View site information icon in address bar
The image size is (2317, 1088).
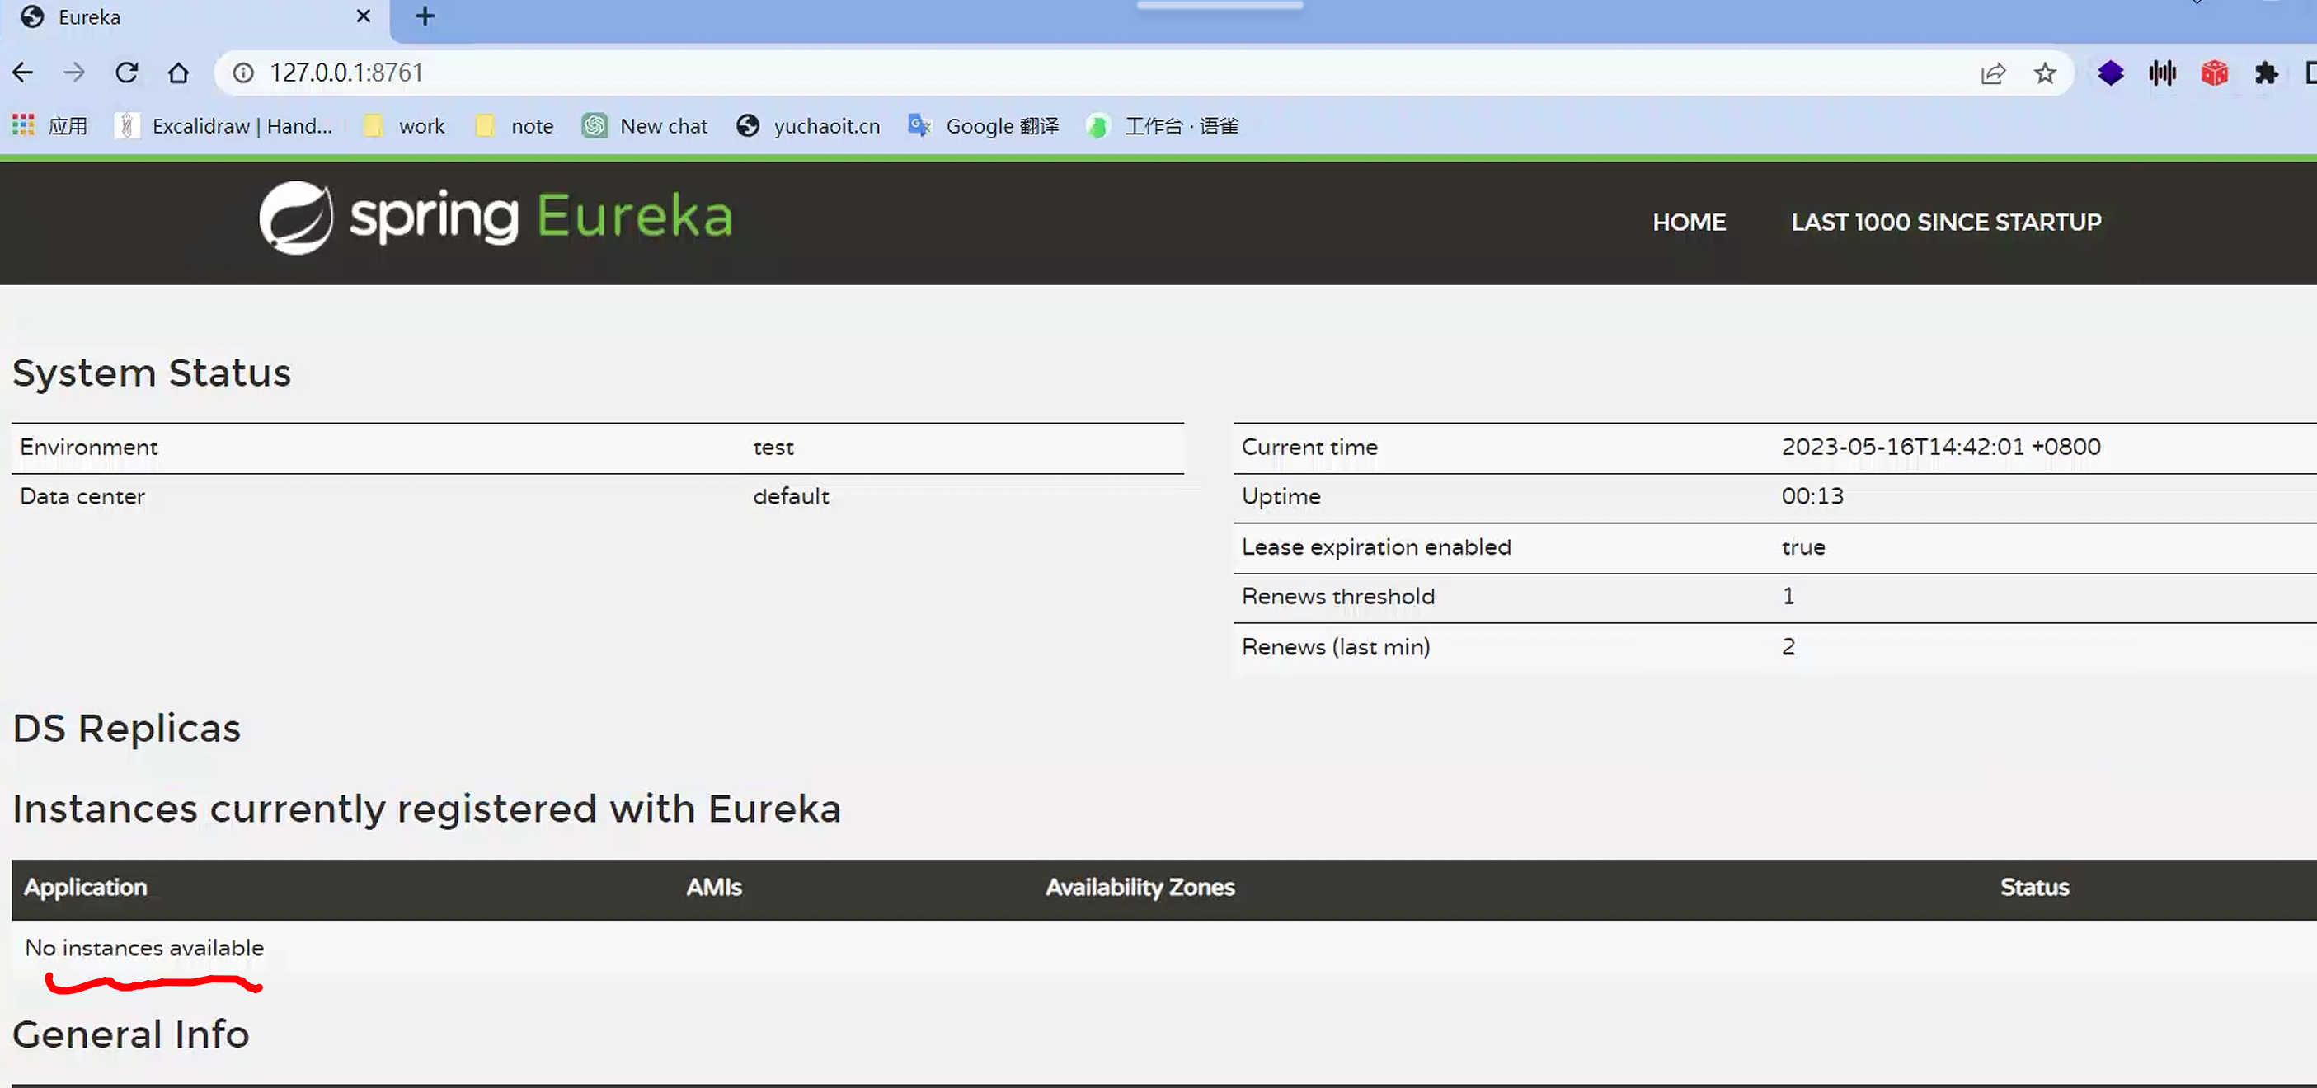pyautogui.click(x=243, y=72)
